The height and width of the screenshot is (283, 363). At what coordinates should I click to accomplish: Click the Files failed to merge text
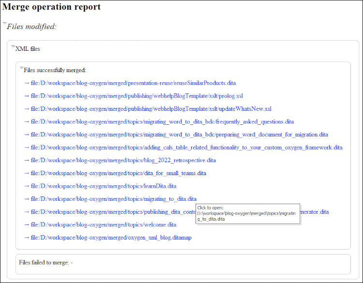pos(45,263)
